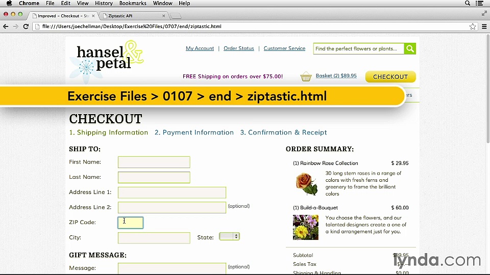Screen dimensions: 490x275
Task: Click the "(1) Build-a-Bouquet" item name
Action: (x=315, y=208)
